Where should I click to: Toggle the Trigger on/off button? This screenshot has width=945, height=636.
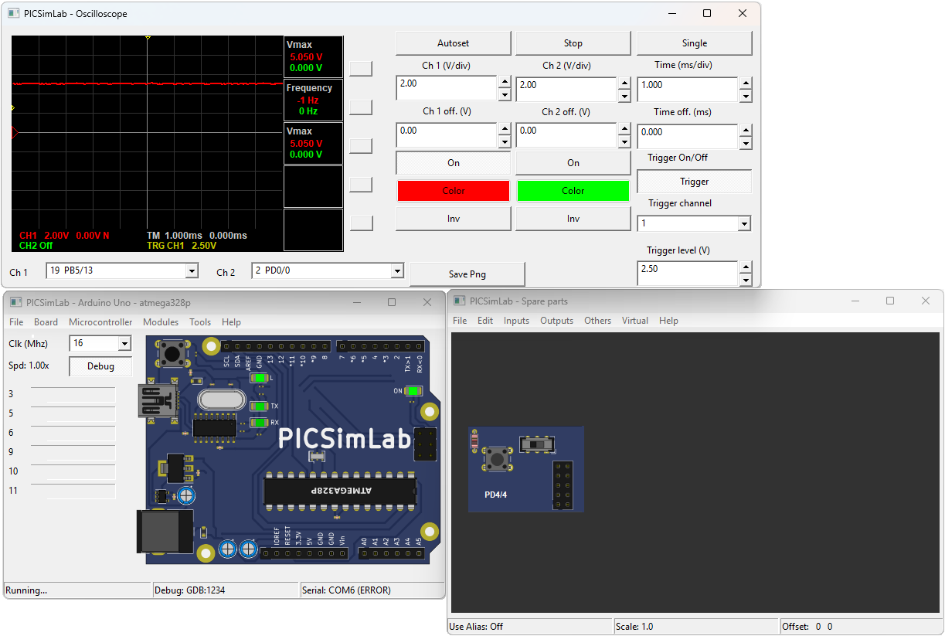click(x=693, y=182)
